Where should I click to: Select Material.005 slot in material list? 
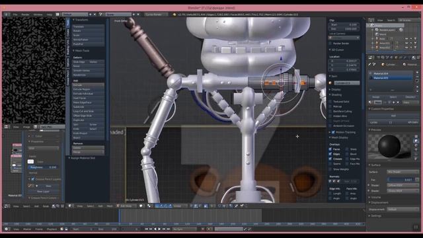pyautogui.click(x=391, y=78)
